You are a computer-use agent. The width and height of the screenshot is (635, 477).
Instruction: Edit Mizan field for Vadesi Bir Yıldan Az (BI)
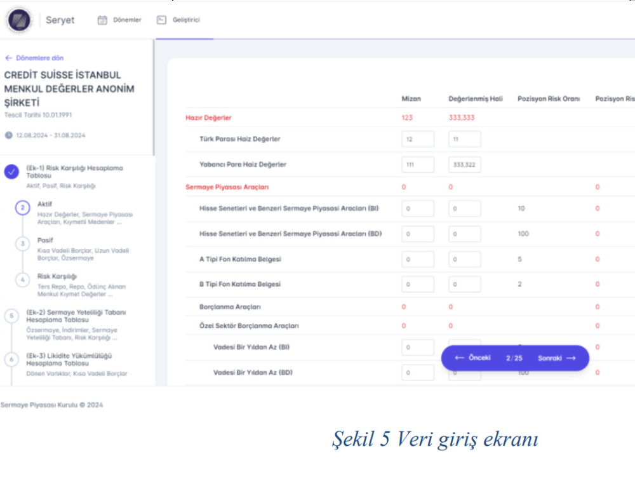pyautogui.click(x=418, y=347)
